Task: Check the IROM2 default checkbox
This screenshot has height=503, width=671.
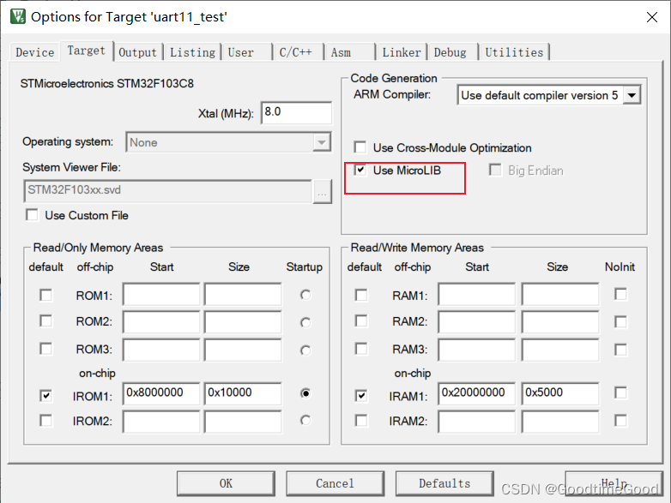Action: [x=45, y=421]
